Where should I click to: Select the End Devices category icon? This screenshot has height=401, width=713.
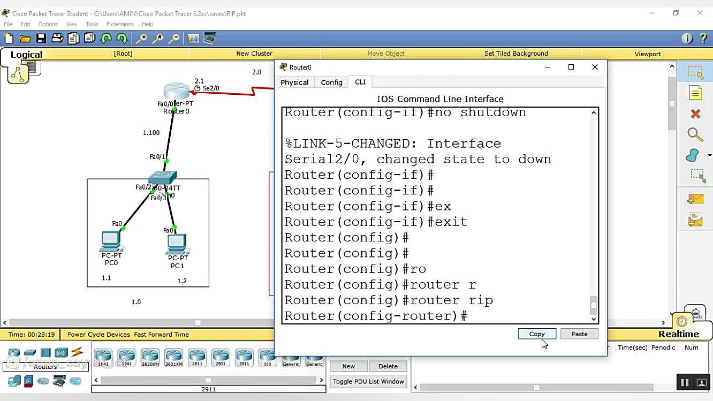point(14,381)
